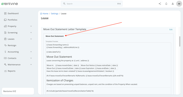Image resolution: width=183 pixels, height=97 pixels.
Task: Click the search magnifier icon
Action: point(64,4)
